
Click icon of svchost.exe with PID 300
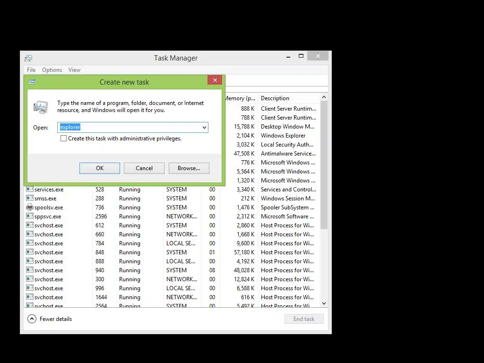point(30,279)
